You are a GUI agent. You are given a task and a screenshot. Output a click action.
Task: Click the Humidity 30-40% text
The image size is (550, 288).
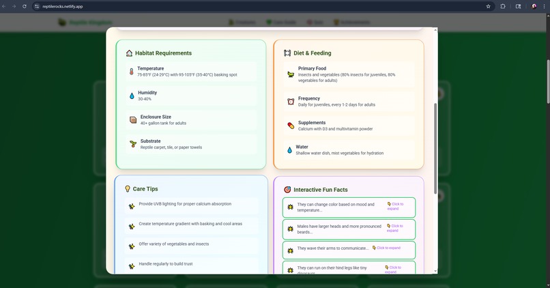click(x=145, y=99)
